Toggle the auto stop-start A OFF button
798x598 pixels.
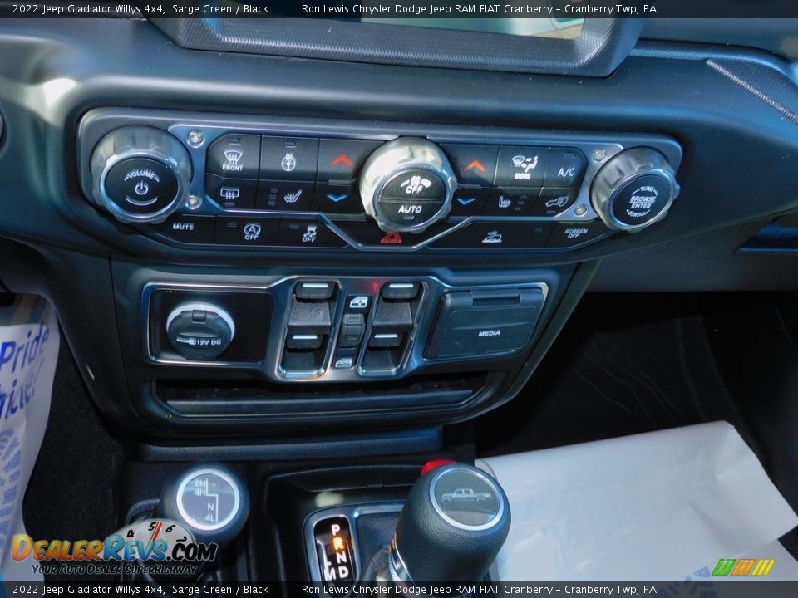[251, 232]
